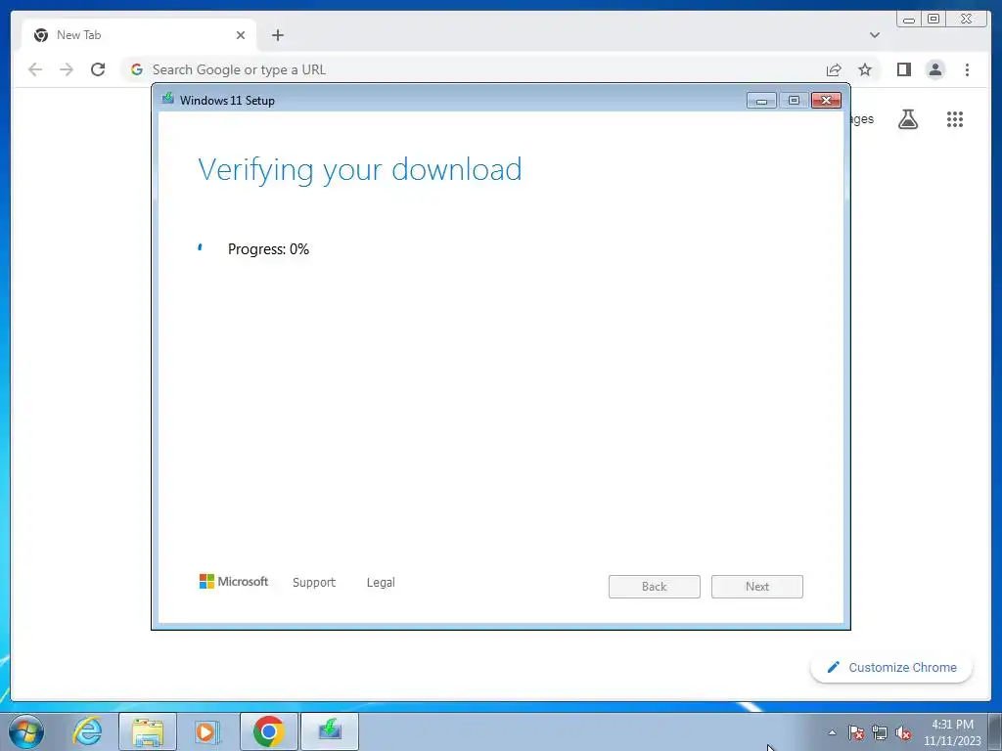The height and width of the screenshot is (751, 1002).
Task: Switch to Windows 11 Setup taskbar icon
Action: coord(330,731)
